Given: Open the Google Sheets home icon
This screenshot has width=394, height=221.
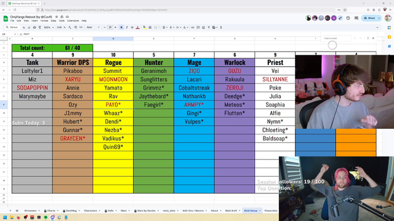Looking at the screenshot, I should pyautogui.click(x=6, y=18).
